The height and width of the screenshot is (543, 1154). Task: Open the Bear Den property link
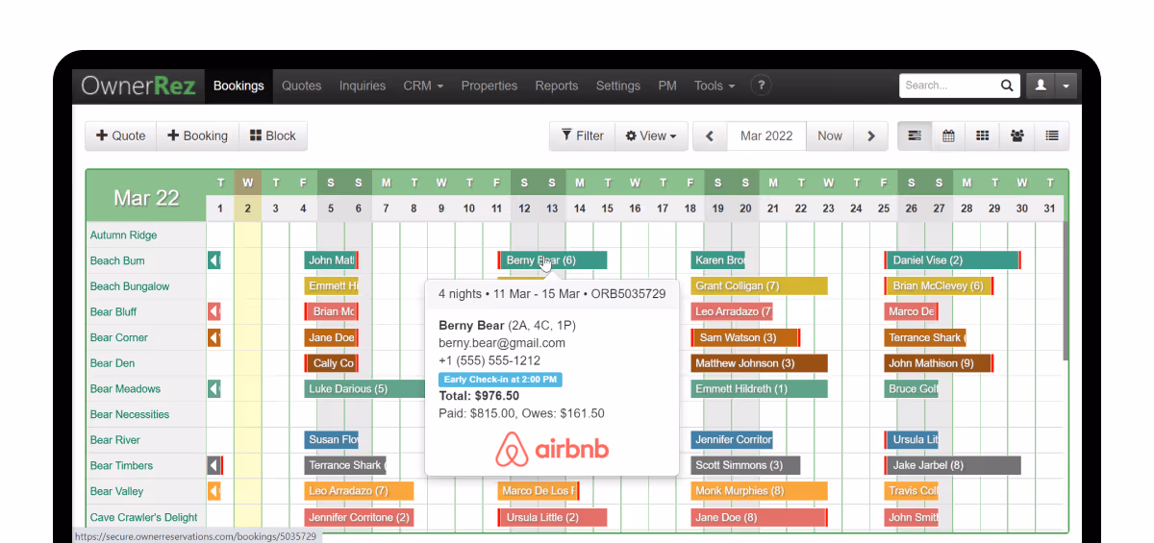coord(113,363)
